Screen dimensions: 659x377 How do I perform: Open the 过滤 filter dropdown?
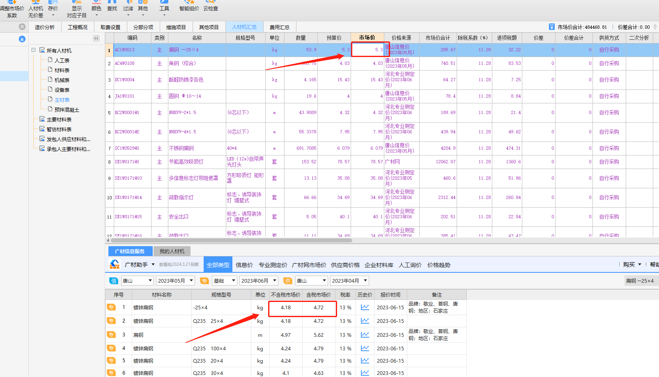(128, 16)
